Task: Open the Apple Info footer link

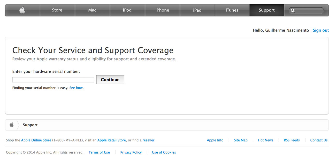Action: 215,140
